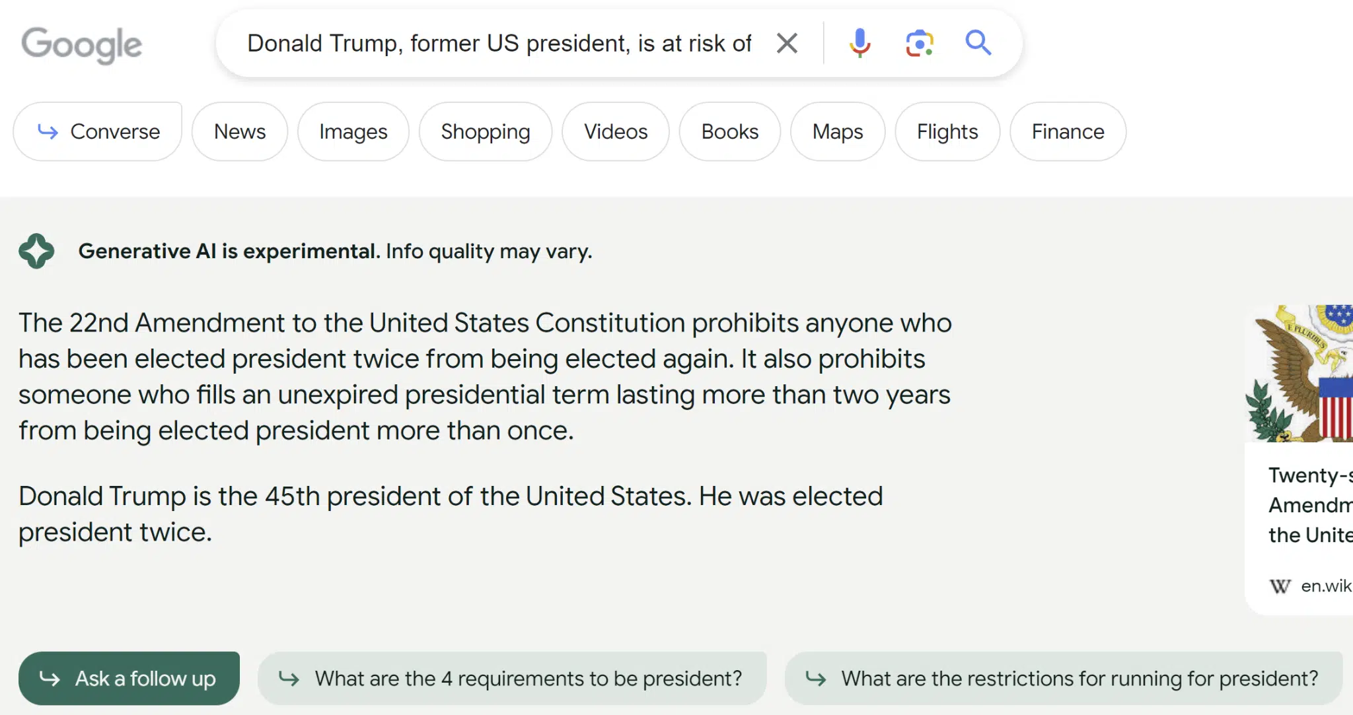1353x715 pixels.
Task: Click the Ask a Follow Up button
Action: (129, 678)
